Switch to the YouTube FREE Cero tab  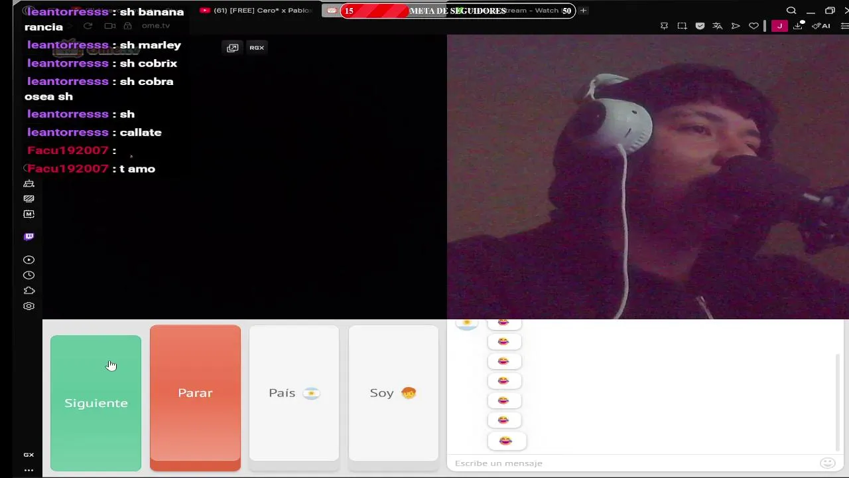pos(256,11)
